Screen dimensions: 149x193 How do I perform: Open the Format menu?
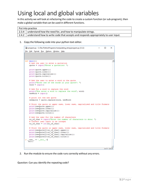[37, 51]
